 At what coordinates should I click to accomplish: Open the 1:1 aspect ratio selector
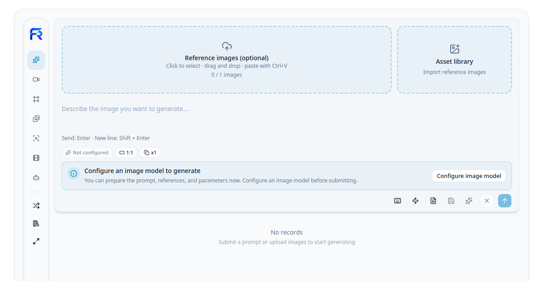[x=126, y=153]
